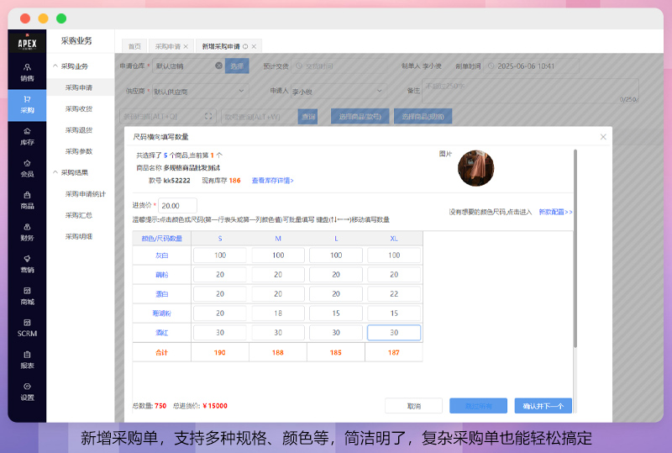The width and height of the screenshot is (672, 453).
Task: Open 采购收货 in the side menu
Action: pos(79,109)
